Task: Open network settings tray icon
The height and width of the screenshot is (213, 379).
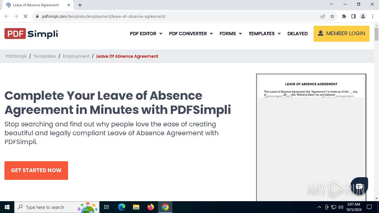Action: tap(334, 207)
